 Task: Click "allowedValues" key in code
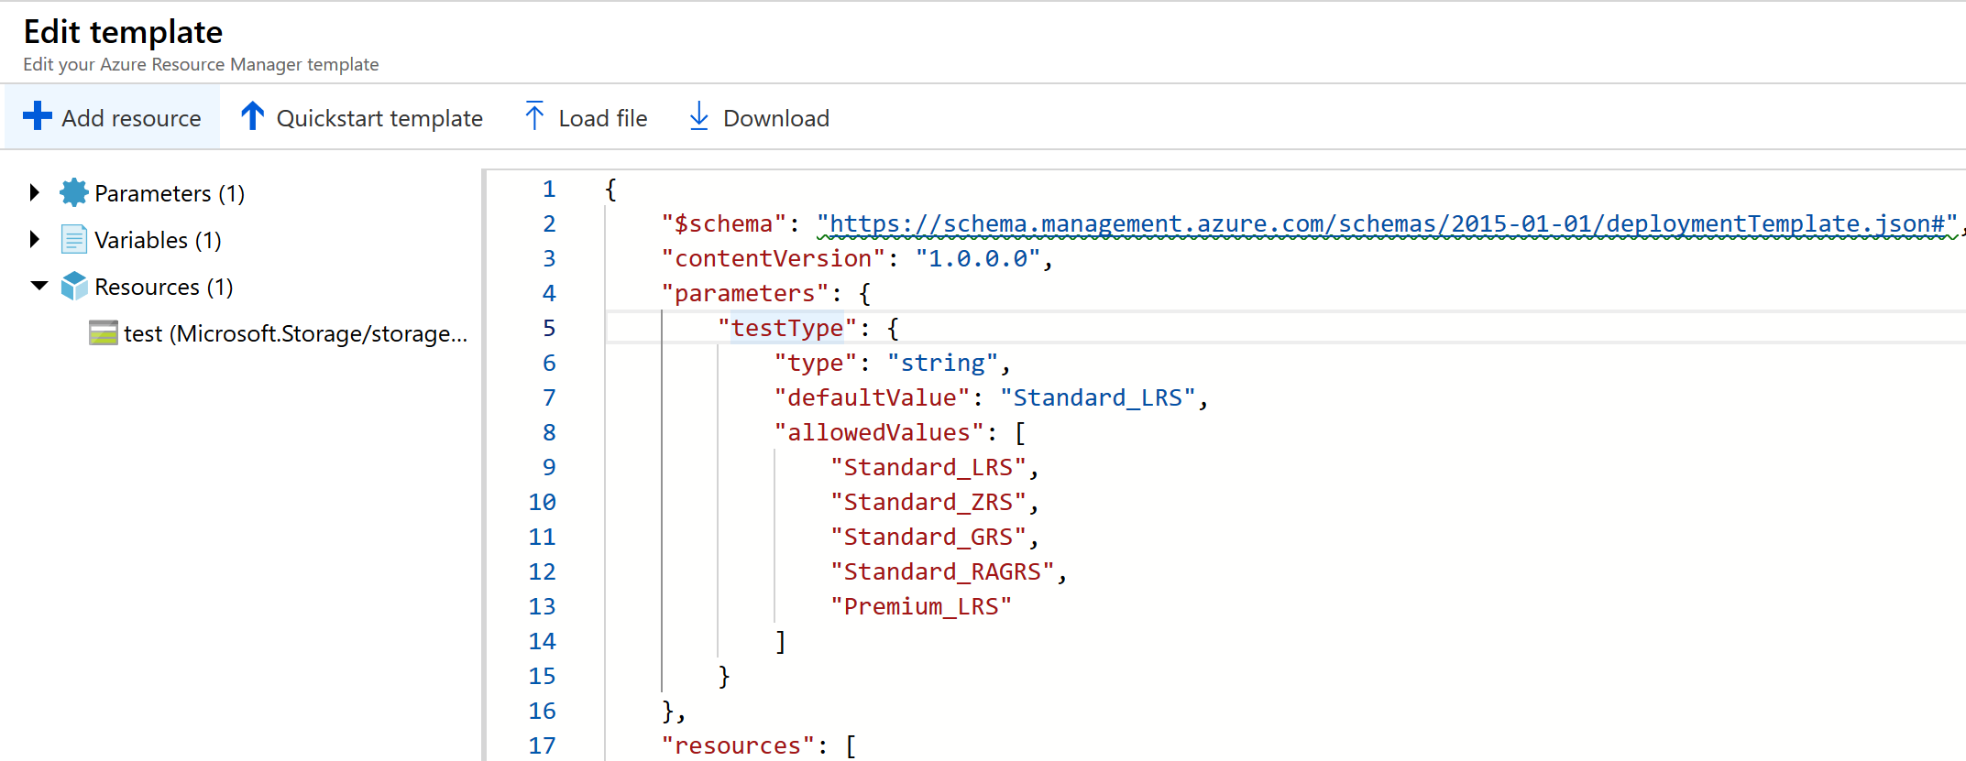point(878,432)
